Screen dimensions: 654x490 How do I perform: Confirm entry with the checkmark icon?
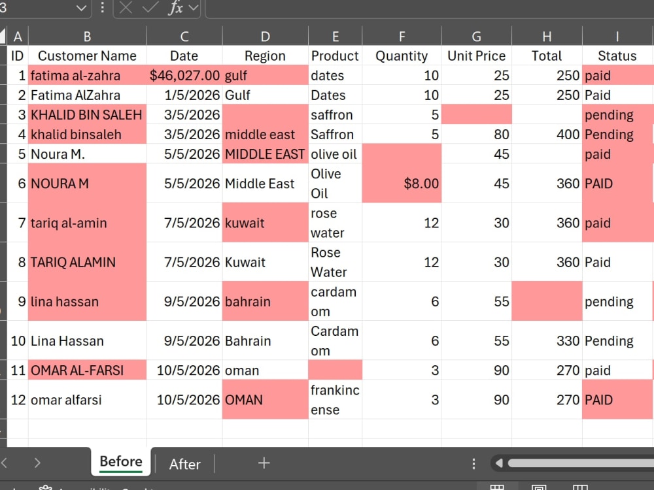pos(150,7)
